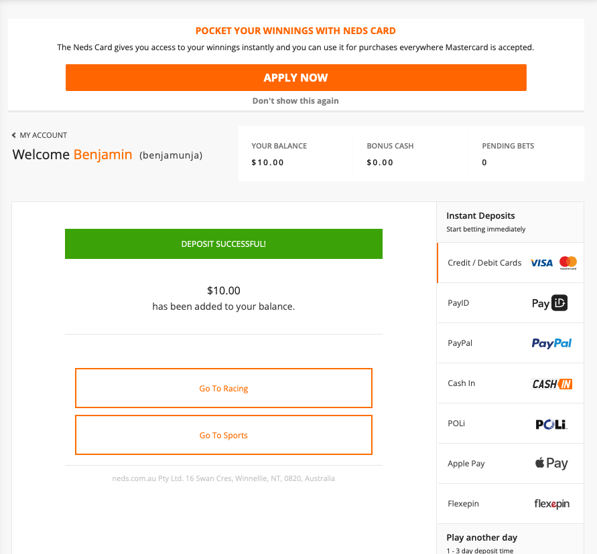Screen dimensions: 597x554
Task: Click the Flexepin logo
Action: click(551, 504)
